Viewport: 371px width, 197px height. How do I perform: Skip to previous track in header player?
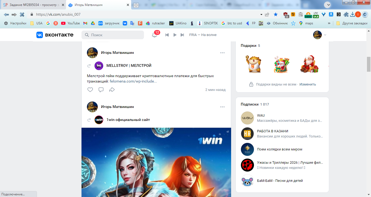[167, 35]
